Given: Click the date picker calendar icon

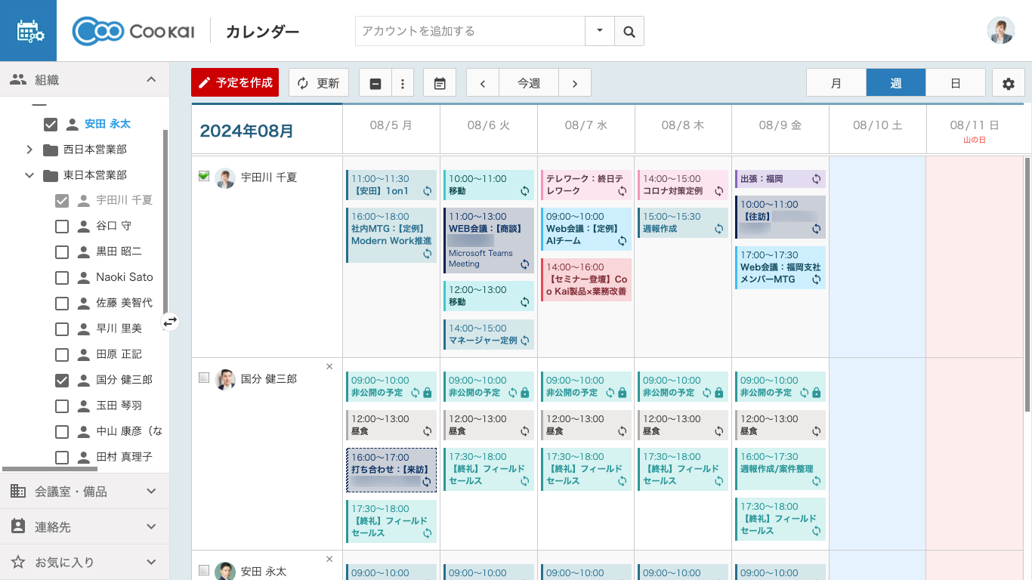Looking at the screenshot, I should pyautogui.click(x=440, y=83).
